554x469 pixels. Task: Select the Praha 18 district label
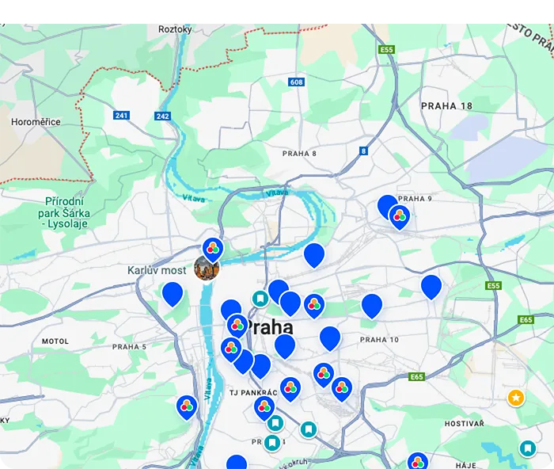[x=446, y=106]
